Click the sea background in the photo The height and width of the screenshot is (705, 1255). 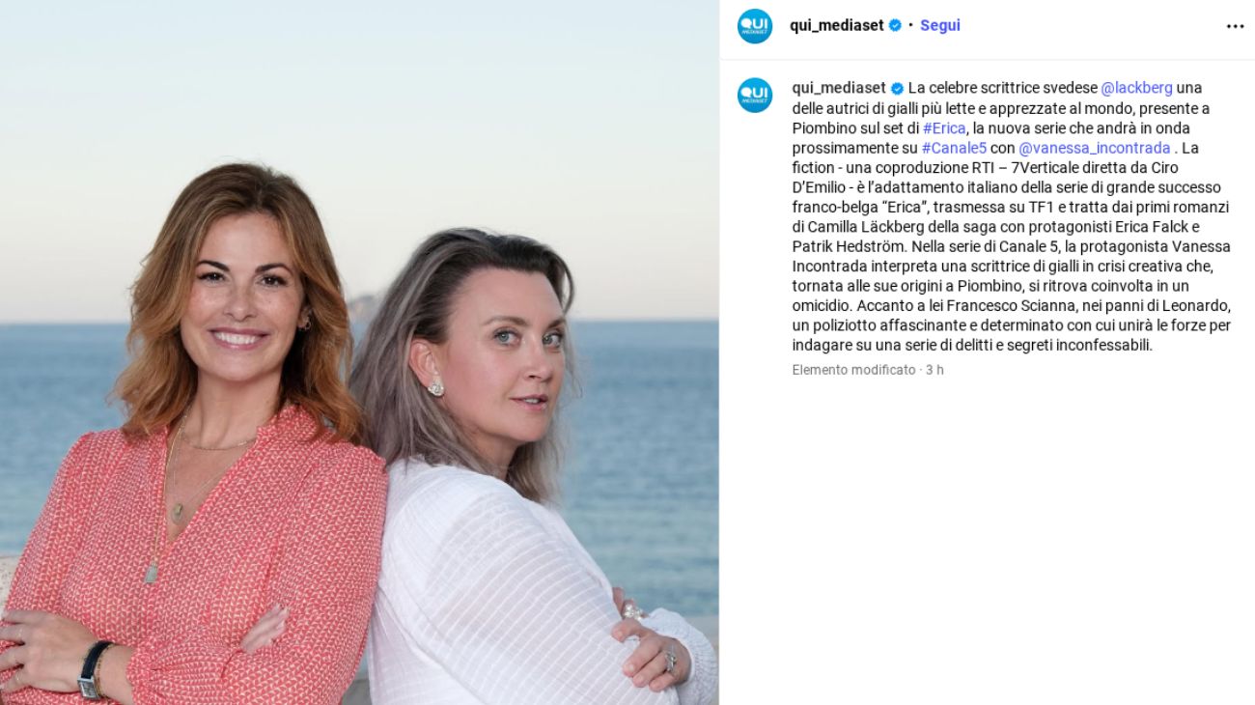pyautogui.click(x=647, y=435)
